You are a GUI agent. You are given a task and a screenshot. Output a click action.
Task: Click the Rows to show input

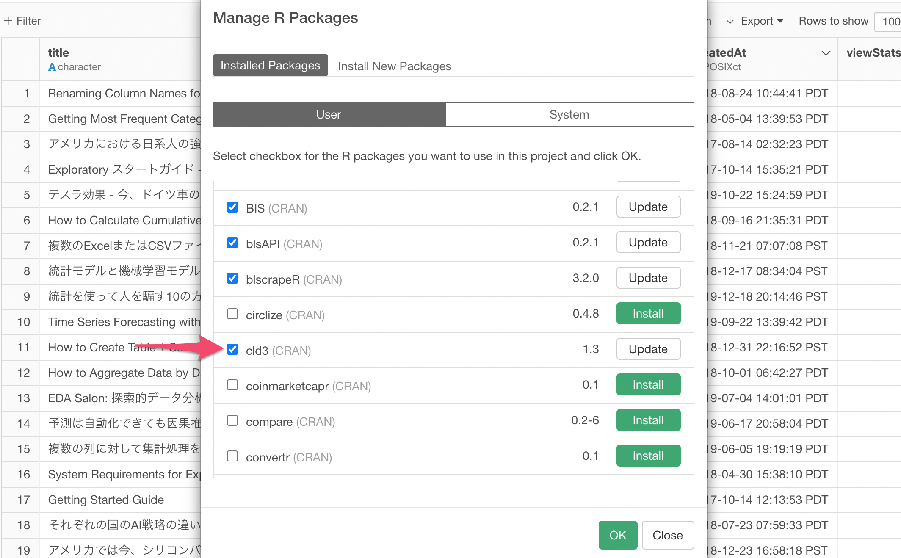[x=888, y=22]
